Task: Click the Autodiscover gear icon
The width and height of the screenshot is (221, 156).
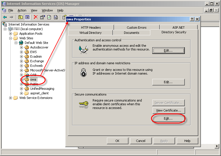Action: 27,47
